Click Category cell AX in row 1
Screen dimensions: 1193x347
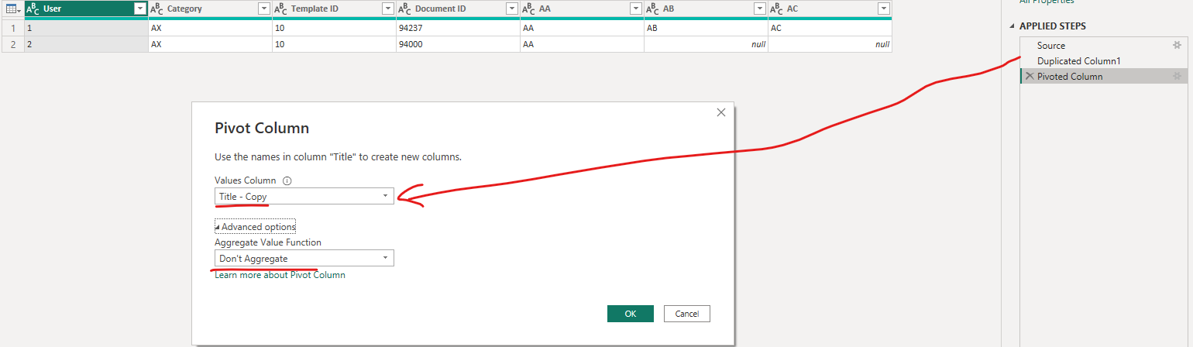coord(210,28)
